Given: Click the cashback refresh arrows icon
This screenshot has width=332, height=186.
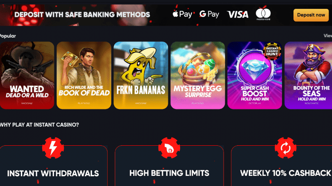Looking at the screenshot, I should tap(286, 148).
